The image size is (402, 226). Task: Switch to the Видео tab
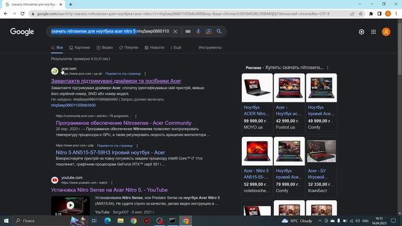pos(105,48)
